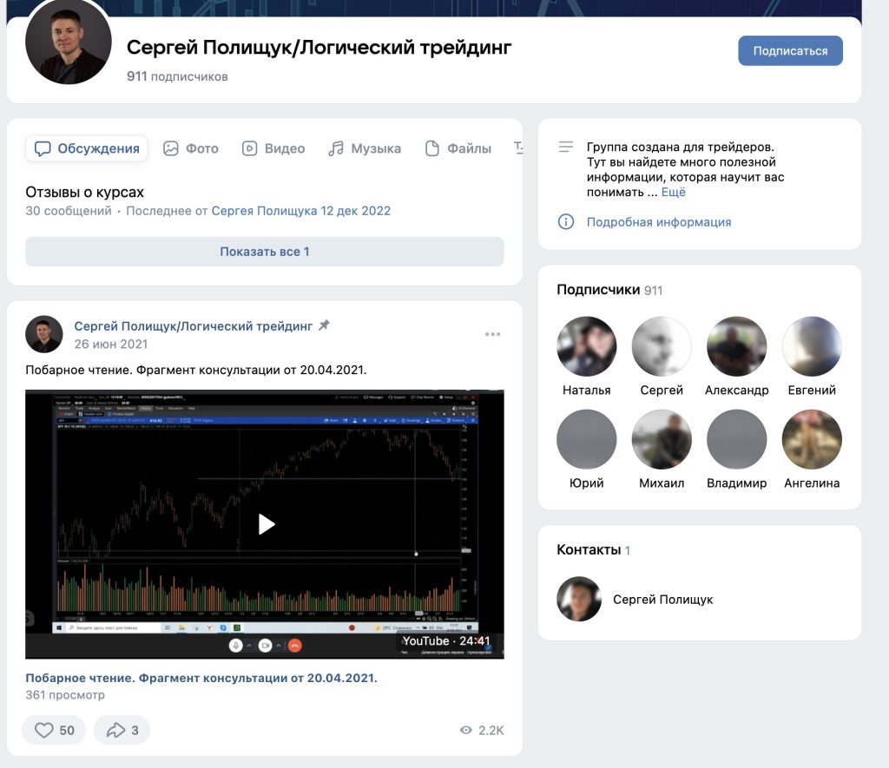Open the Отзывы о курсах discussion
This screenshot has height=768, width=889.
[x=84, y=192]
